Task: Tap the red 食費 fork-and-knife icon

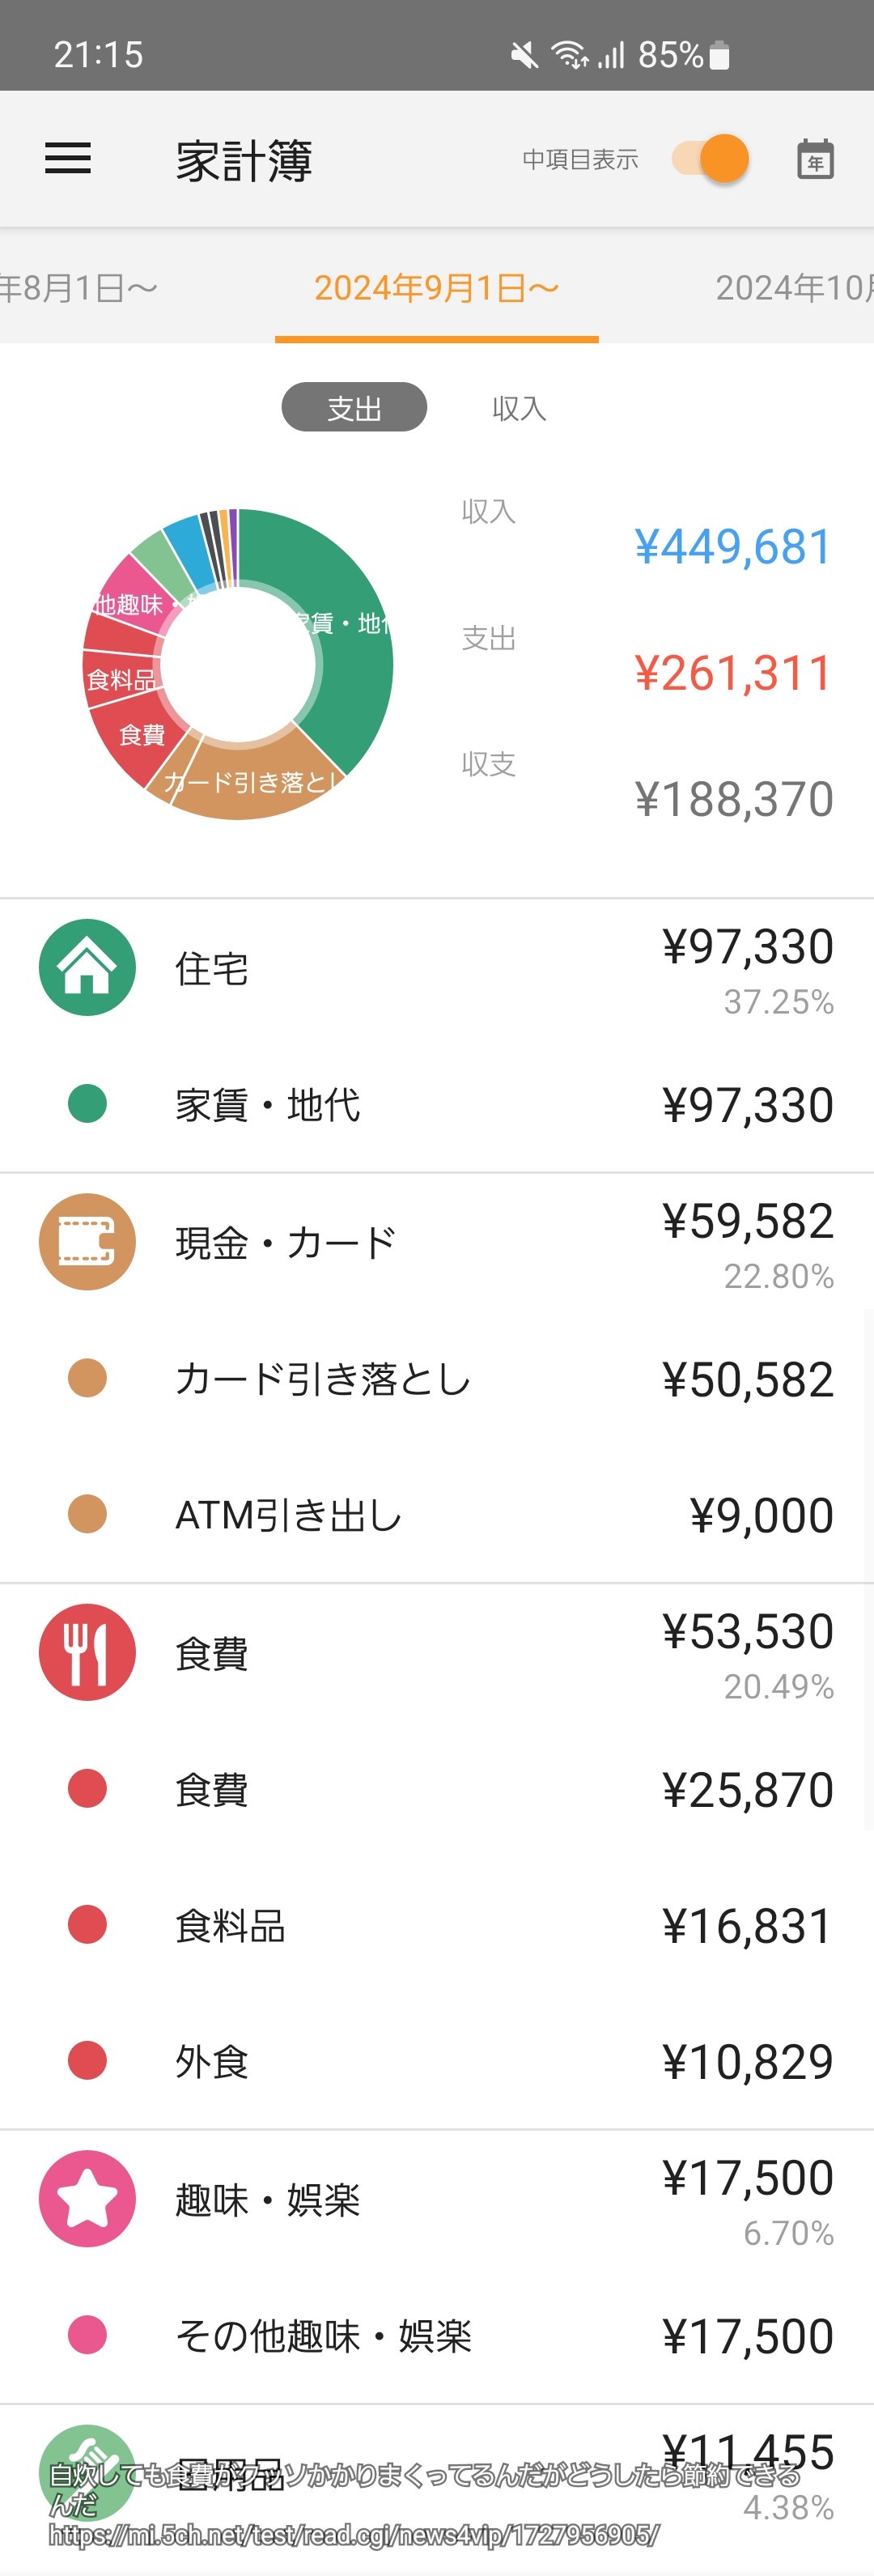Action: pyautogui.click(x=87, y=1652)
